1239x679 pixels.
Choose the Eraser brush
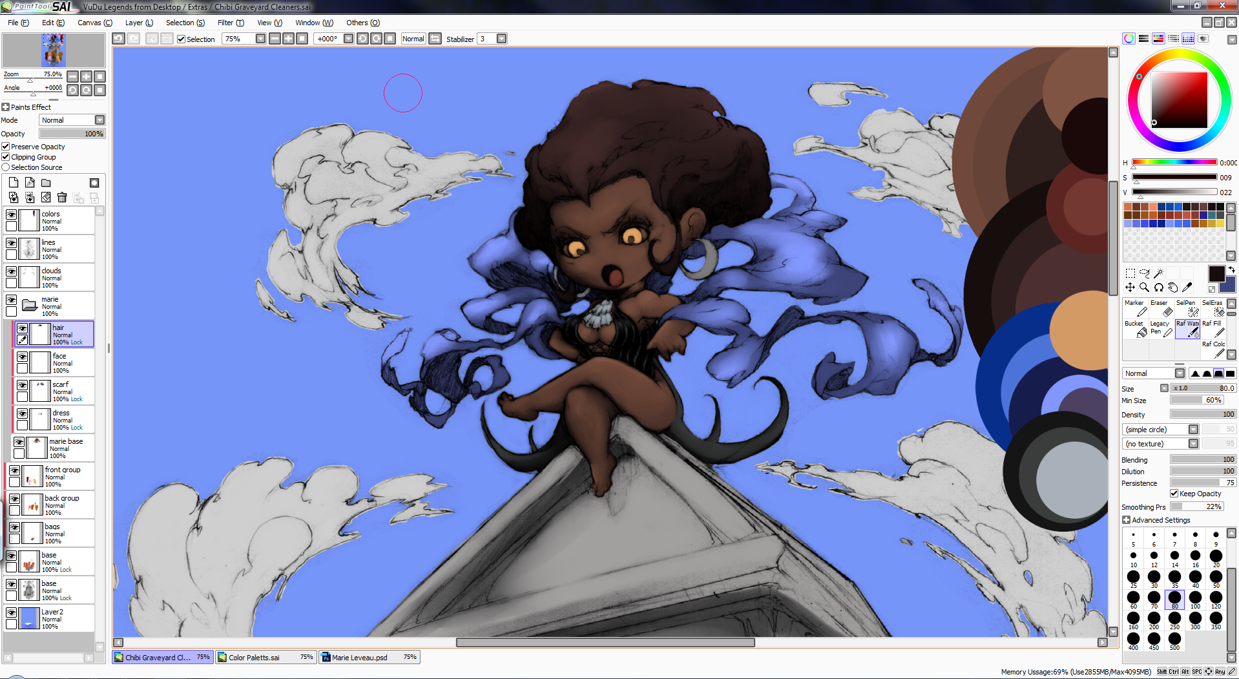pos(1161,308)
